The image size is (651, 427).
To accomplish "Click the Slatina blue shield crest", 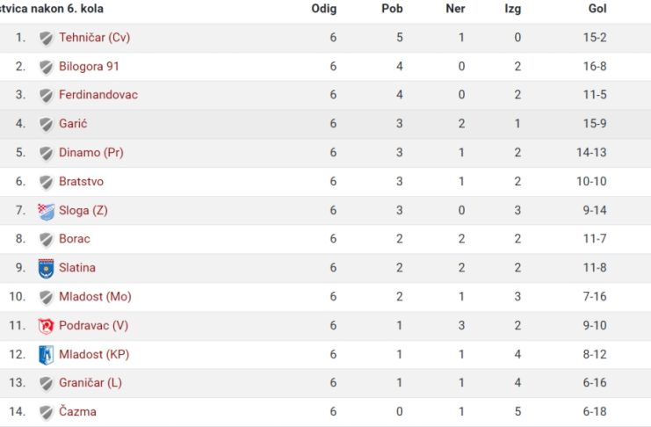I will click(46, 268).
